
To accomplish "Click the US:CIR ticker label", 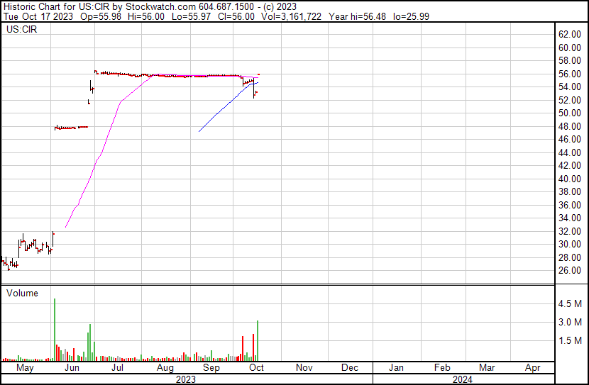I will [22, 29].
